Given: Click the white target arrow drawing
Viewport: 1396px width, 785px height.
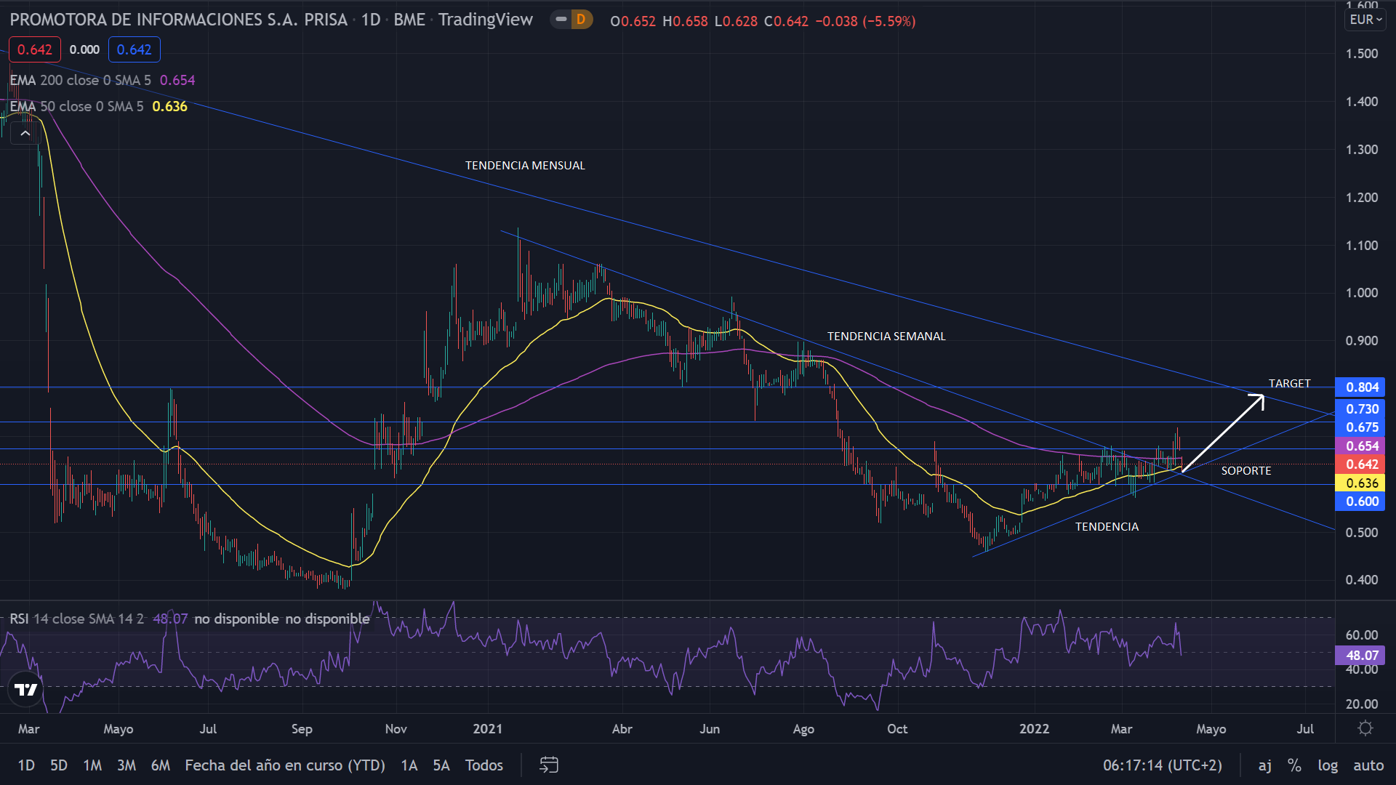Looking at the screenshot, I should 1224,433.
